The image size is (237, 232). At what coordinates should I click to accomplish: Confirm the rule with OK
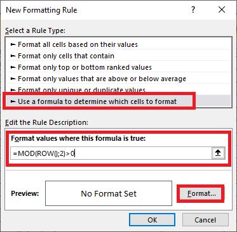click(x=152, y=220)
